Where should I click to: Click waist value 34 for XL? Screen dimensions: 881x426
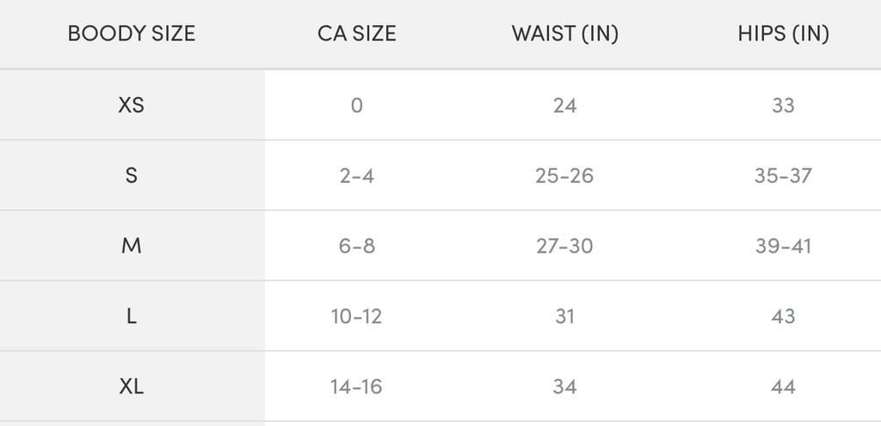564,386
